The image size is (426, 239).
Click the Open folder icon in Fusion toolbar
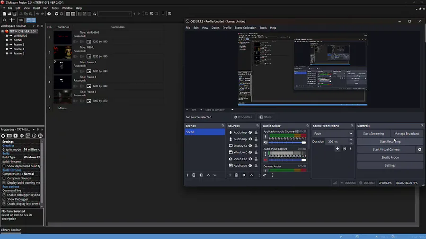tap(9, 14)
